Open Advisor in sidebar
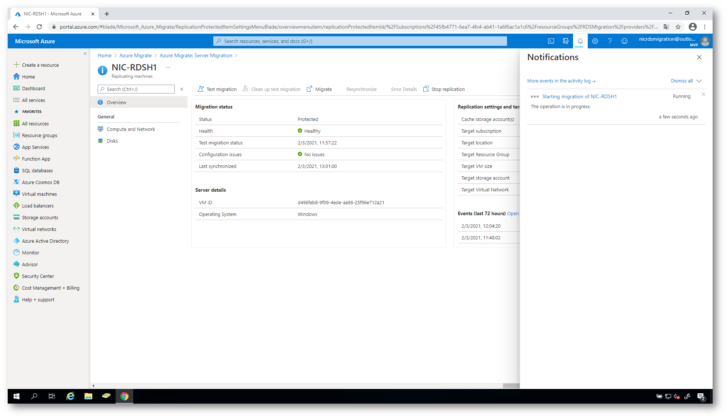The image size is (728, 419). pyautogui.click(x=30, y=264)
